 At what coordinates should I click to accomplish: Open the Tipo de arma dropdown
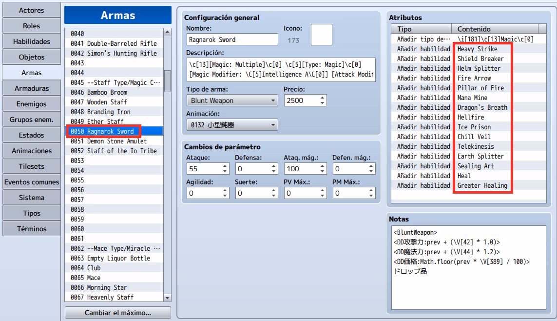coord(231,100)
